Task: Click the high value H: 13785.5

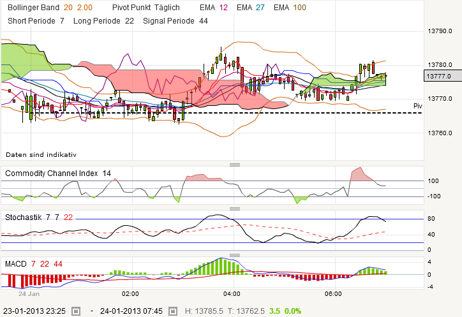Action: point(204,311)
